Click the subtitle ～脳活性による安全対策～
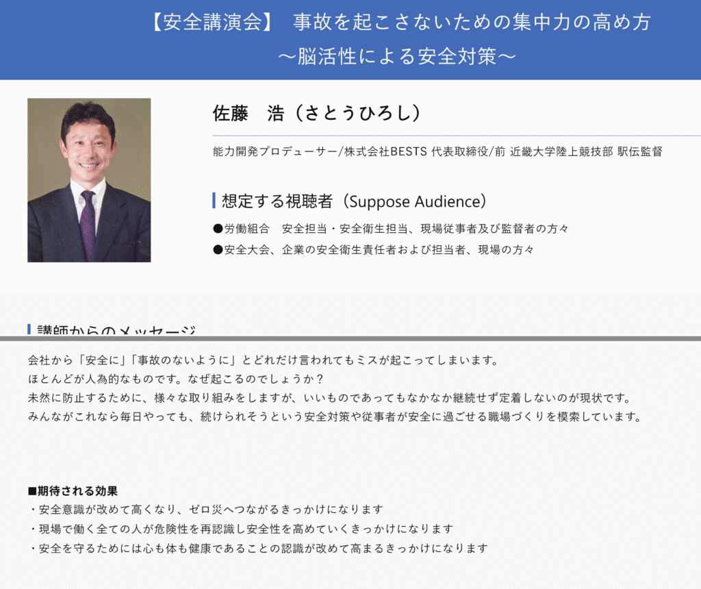The height and width of the screenshot is (589, 701). pos(397,56)
